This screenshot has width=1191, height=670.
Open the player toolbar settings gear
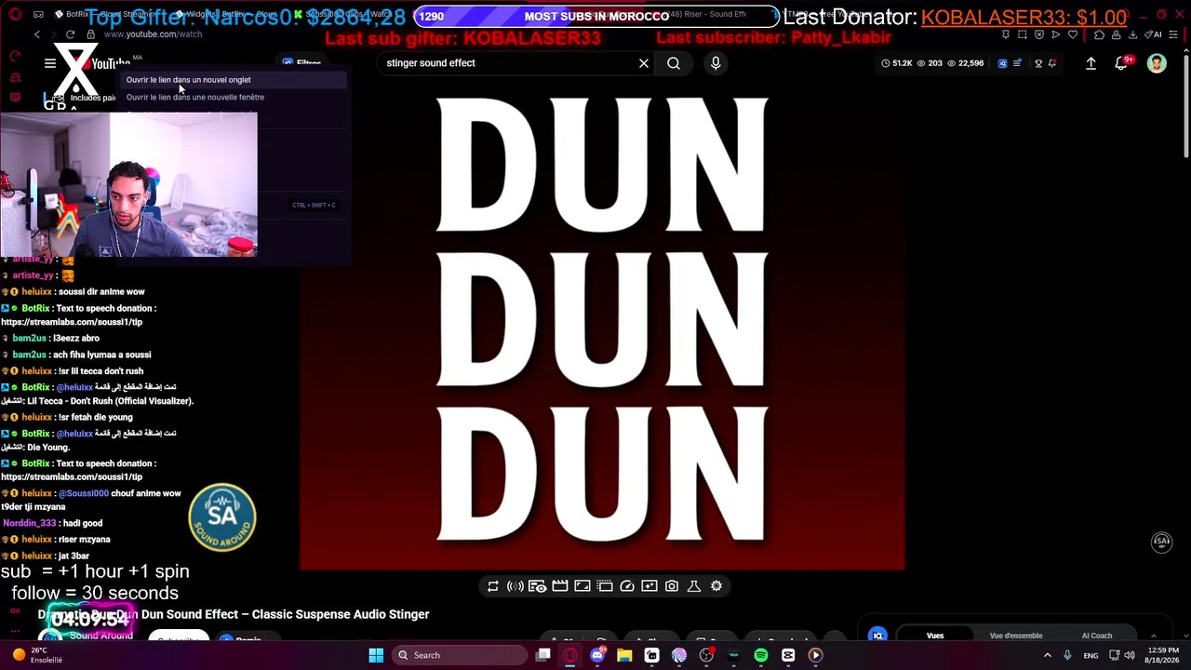click(x=716, y=586)
